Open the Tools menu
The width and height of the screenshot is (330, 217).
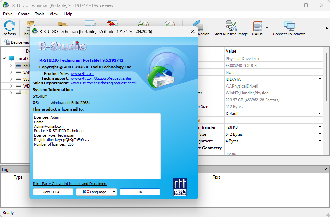(39, 14)
